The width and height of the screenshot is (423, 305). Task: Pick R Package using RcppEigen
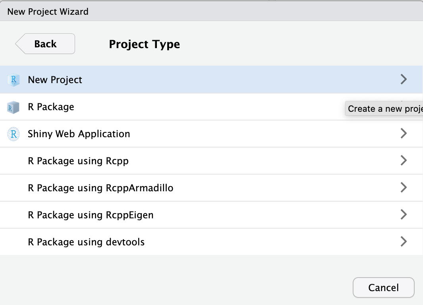(91, 215)
